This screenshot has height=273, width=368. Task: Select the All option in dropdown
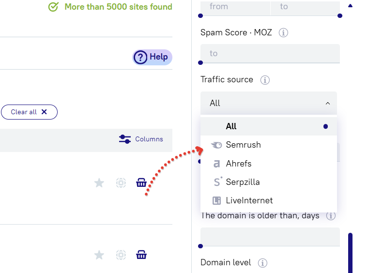point(231,126)
